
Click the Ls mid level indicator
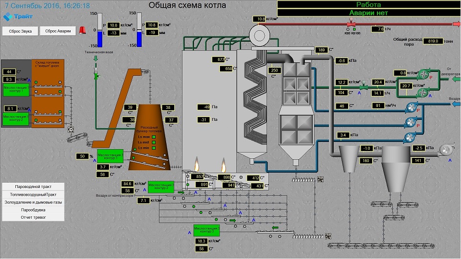point(154,142)
